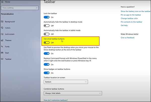Click the Personalization heading text
The width and height of the screenshot is (151, 102).
coord(7,14)
